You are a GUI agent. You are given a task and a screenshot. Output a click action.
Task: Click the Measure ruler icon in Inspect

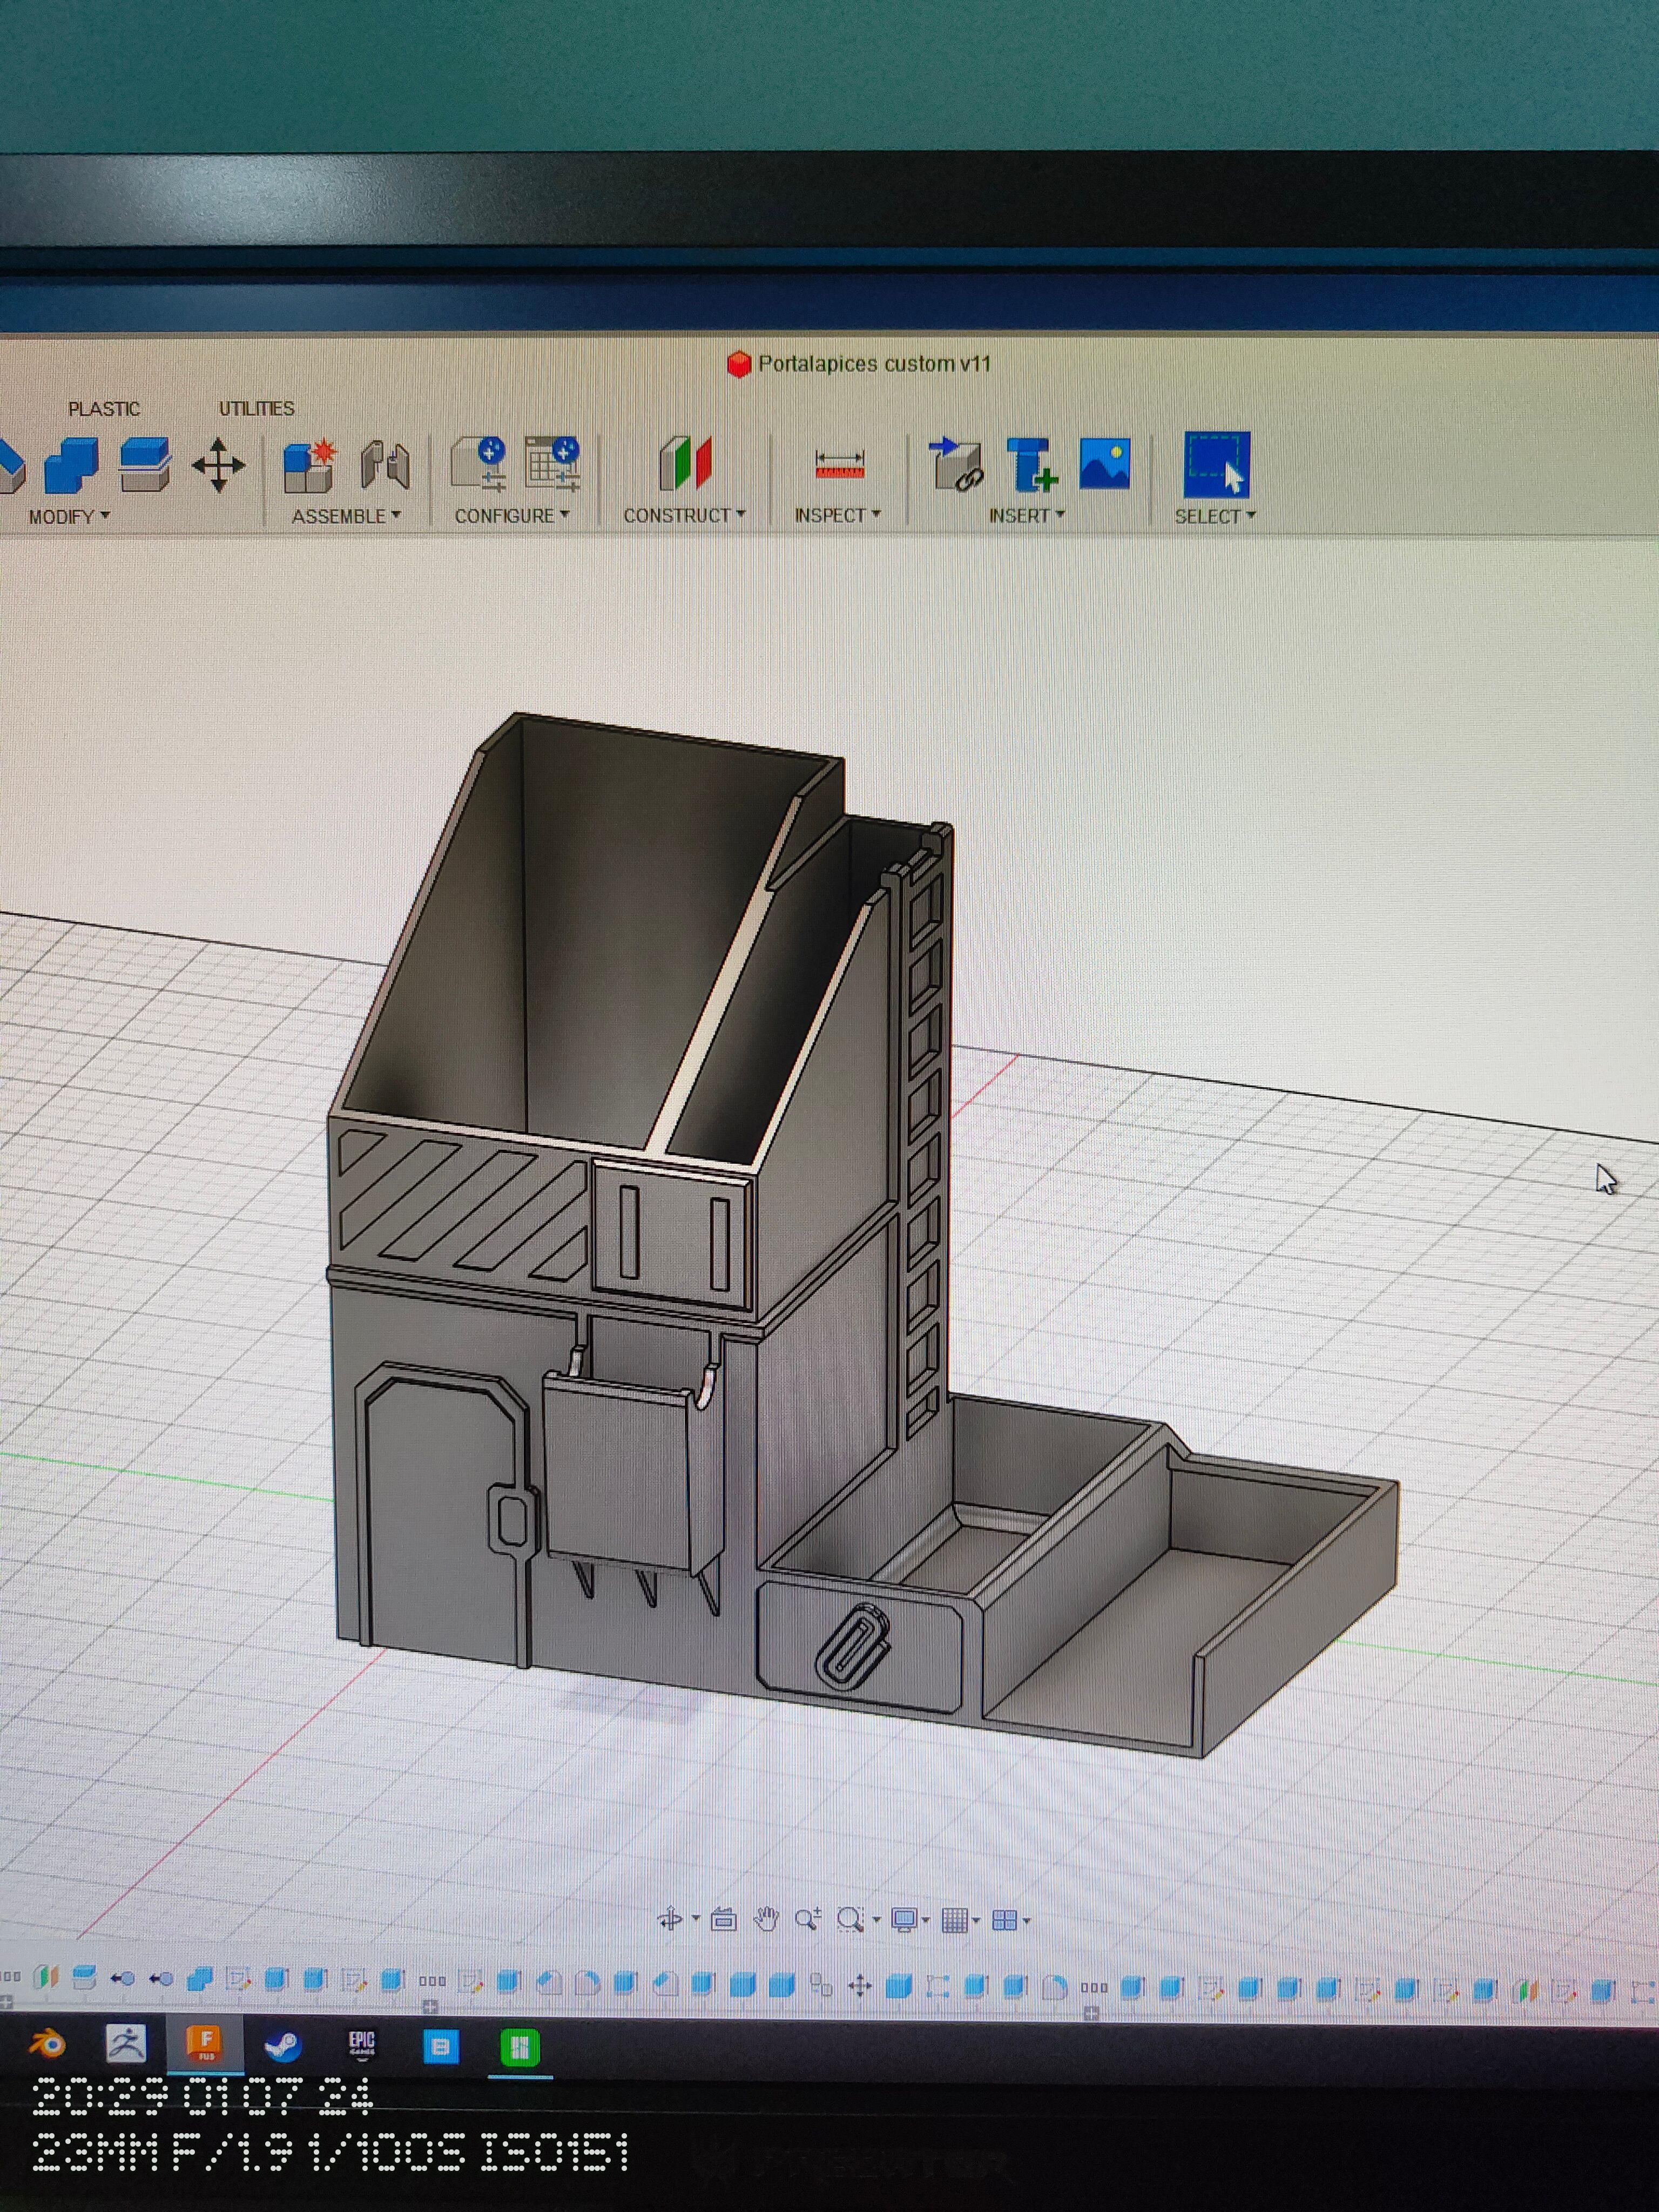[x=839, y=465]
